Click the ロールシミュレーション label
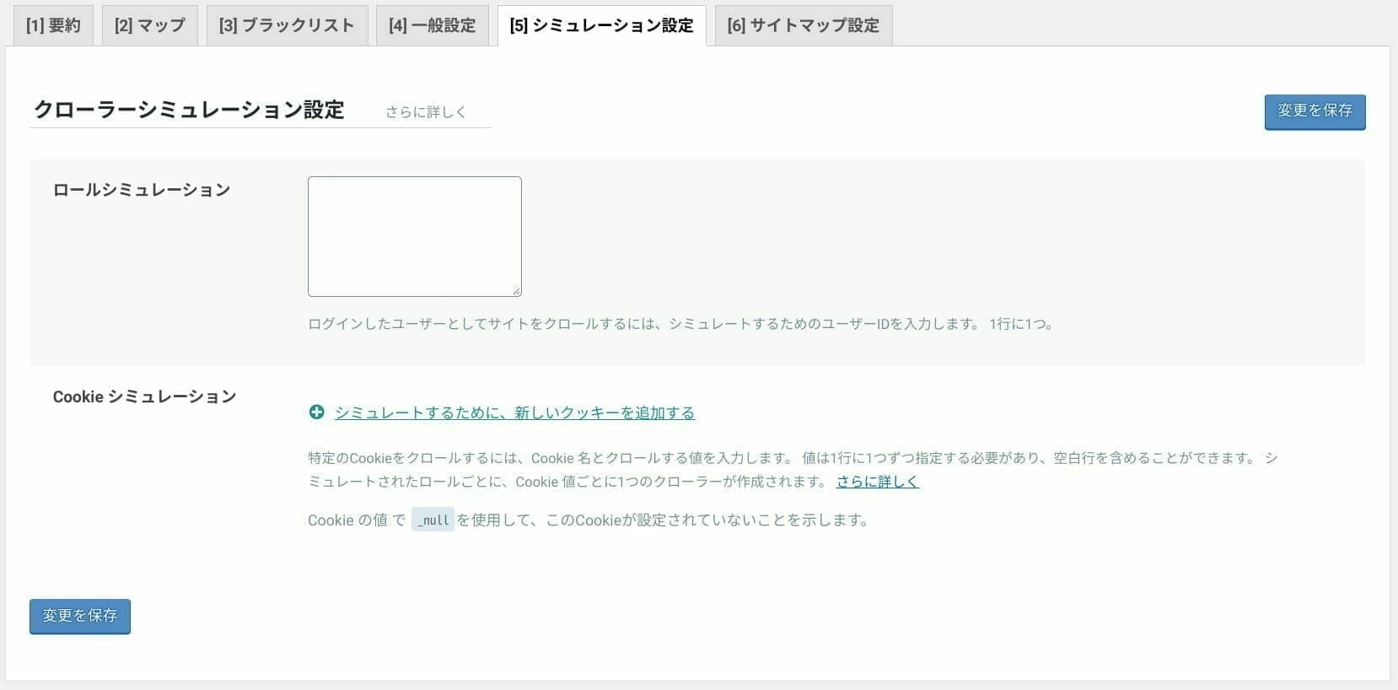Image resolution: width=1398 pixels, height=690 pixels. 142,190
